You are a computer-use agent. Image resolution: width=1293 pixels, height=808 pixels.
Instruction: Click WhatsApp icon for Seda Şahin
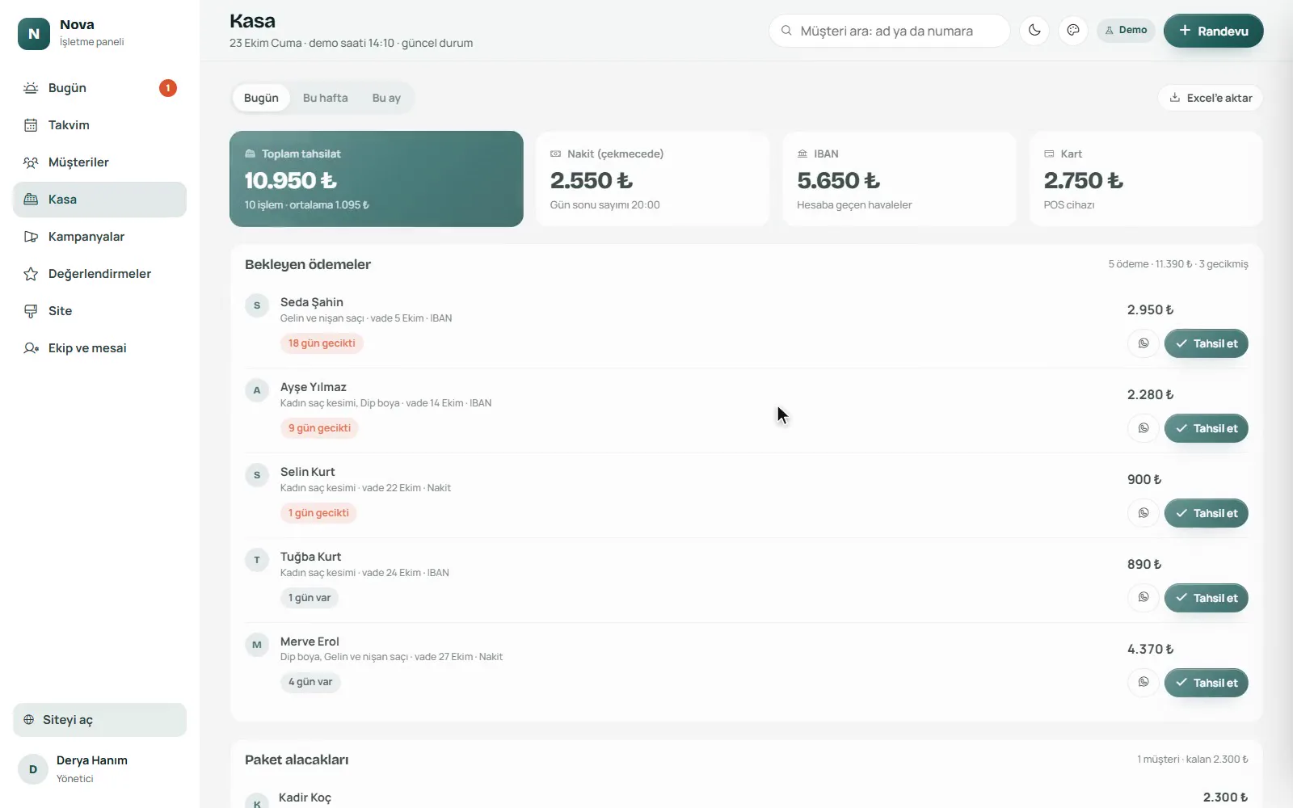pyautogui.click(x=1143, y=343)
